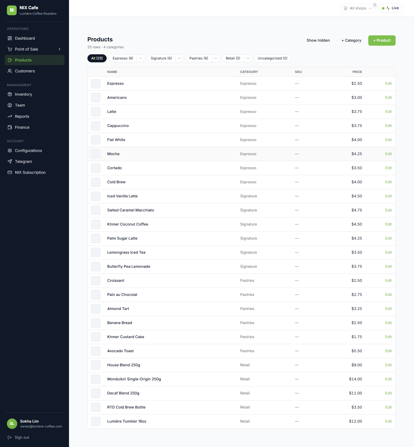The image size is (414, 447).
Task: Edit the Khmer Coconut Coffee product
Action: tap(388, 224)
